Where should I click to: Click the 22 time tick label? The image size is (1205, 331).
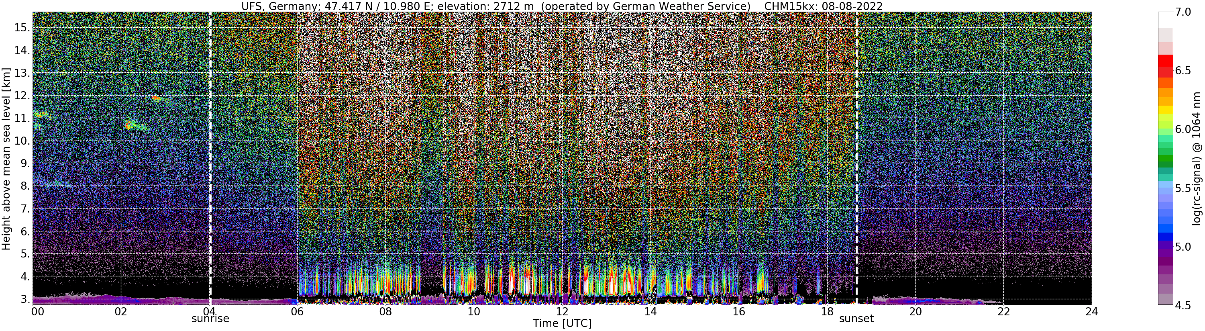1003,311
